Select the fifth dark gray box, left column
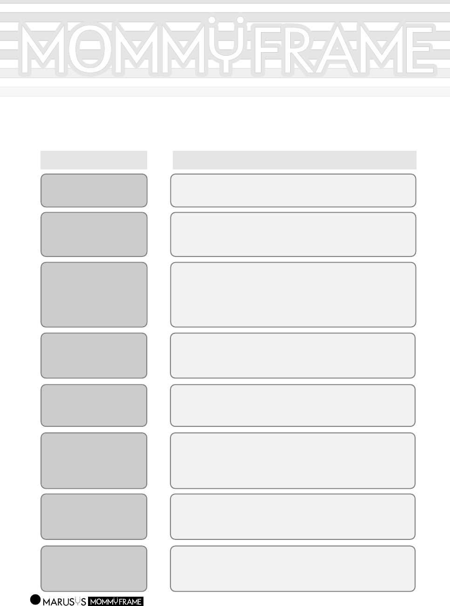This screenshot has width=450, height=606. point(94,405)
